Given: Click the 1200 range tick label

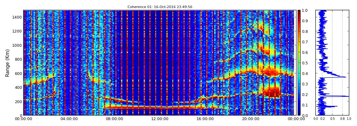Looking at the screenshot, I should click(x=17, y=31).
